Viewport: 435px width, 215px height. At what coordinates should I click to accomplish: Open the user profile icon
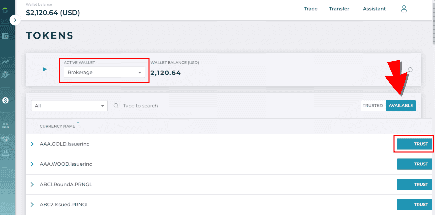(404, 9)
